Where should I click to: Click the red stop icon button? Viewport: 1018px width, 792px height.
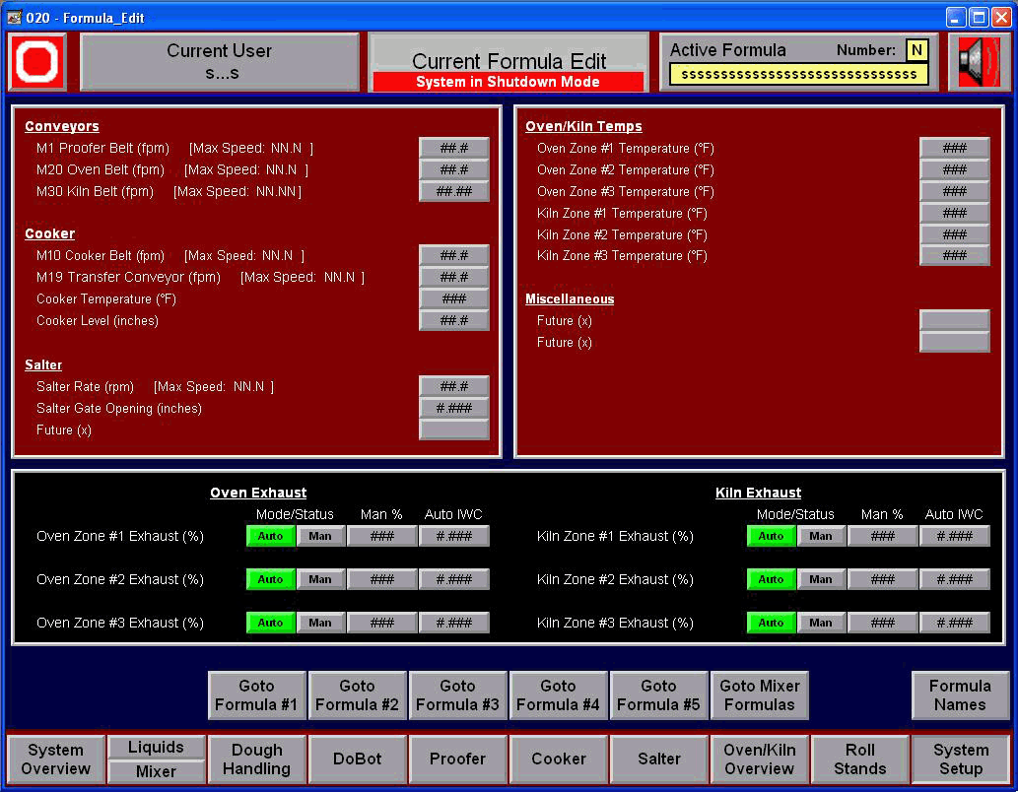[x=37, y=62]
